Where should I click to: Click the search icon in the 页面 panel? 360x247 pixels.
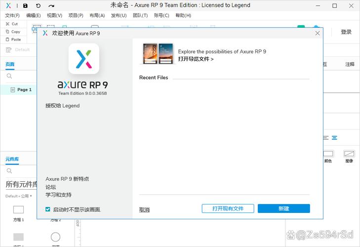[x=9, y=76]
